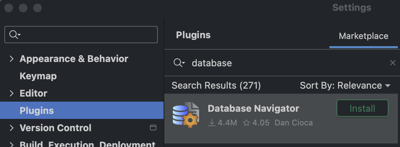Viewport: 400px width, 147px height.
Task: Click the red close window button
Action: tap(9, 8)
